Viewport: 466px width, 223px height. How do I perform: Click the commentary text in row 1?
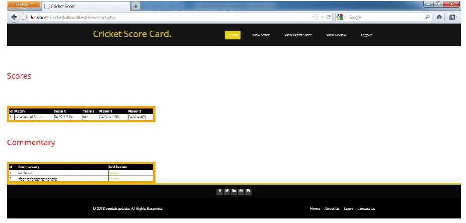pos(26,173)
